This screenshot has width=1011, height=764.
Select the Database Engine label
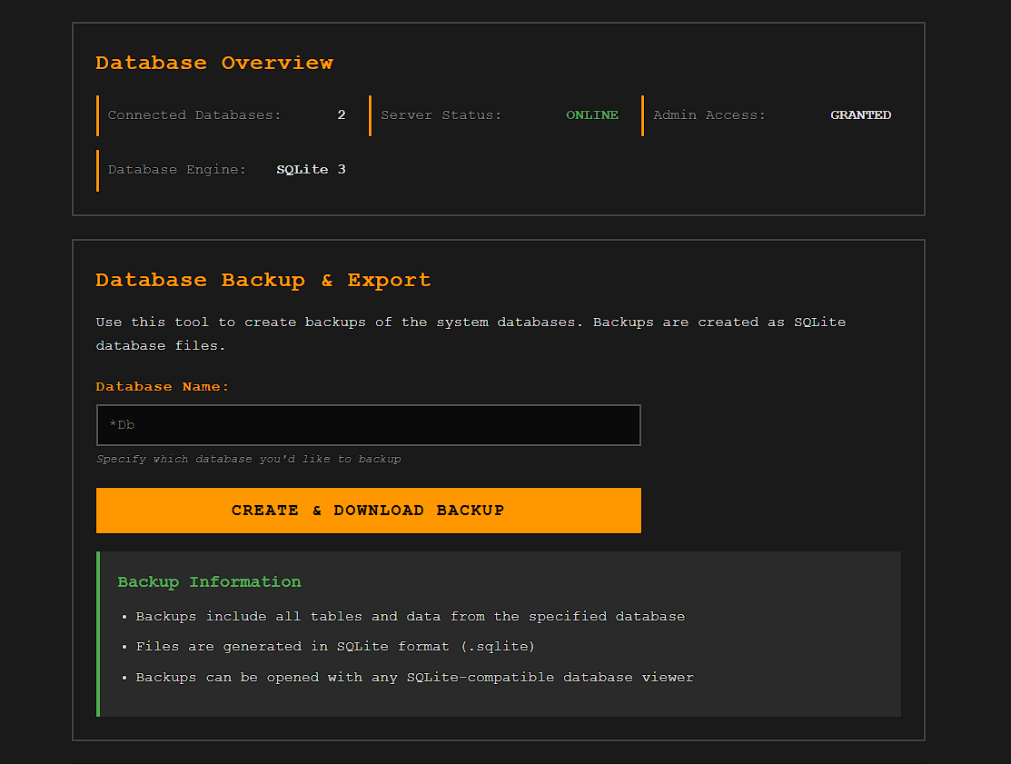pyautogui.click(x=177, y=170)
